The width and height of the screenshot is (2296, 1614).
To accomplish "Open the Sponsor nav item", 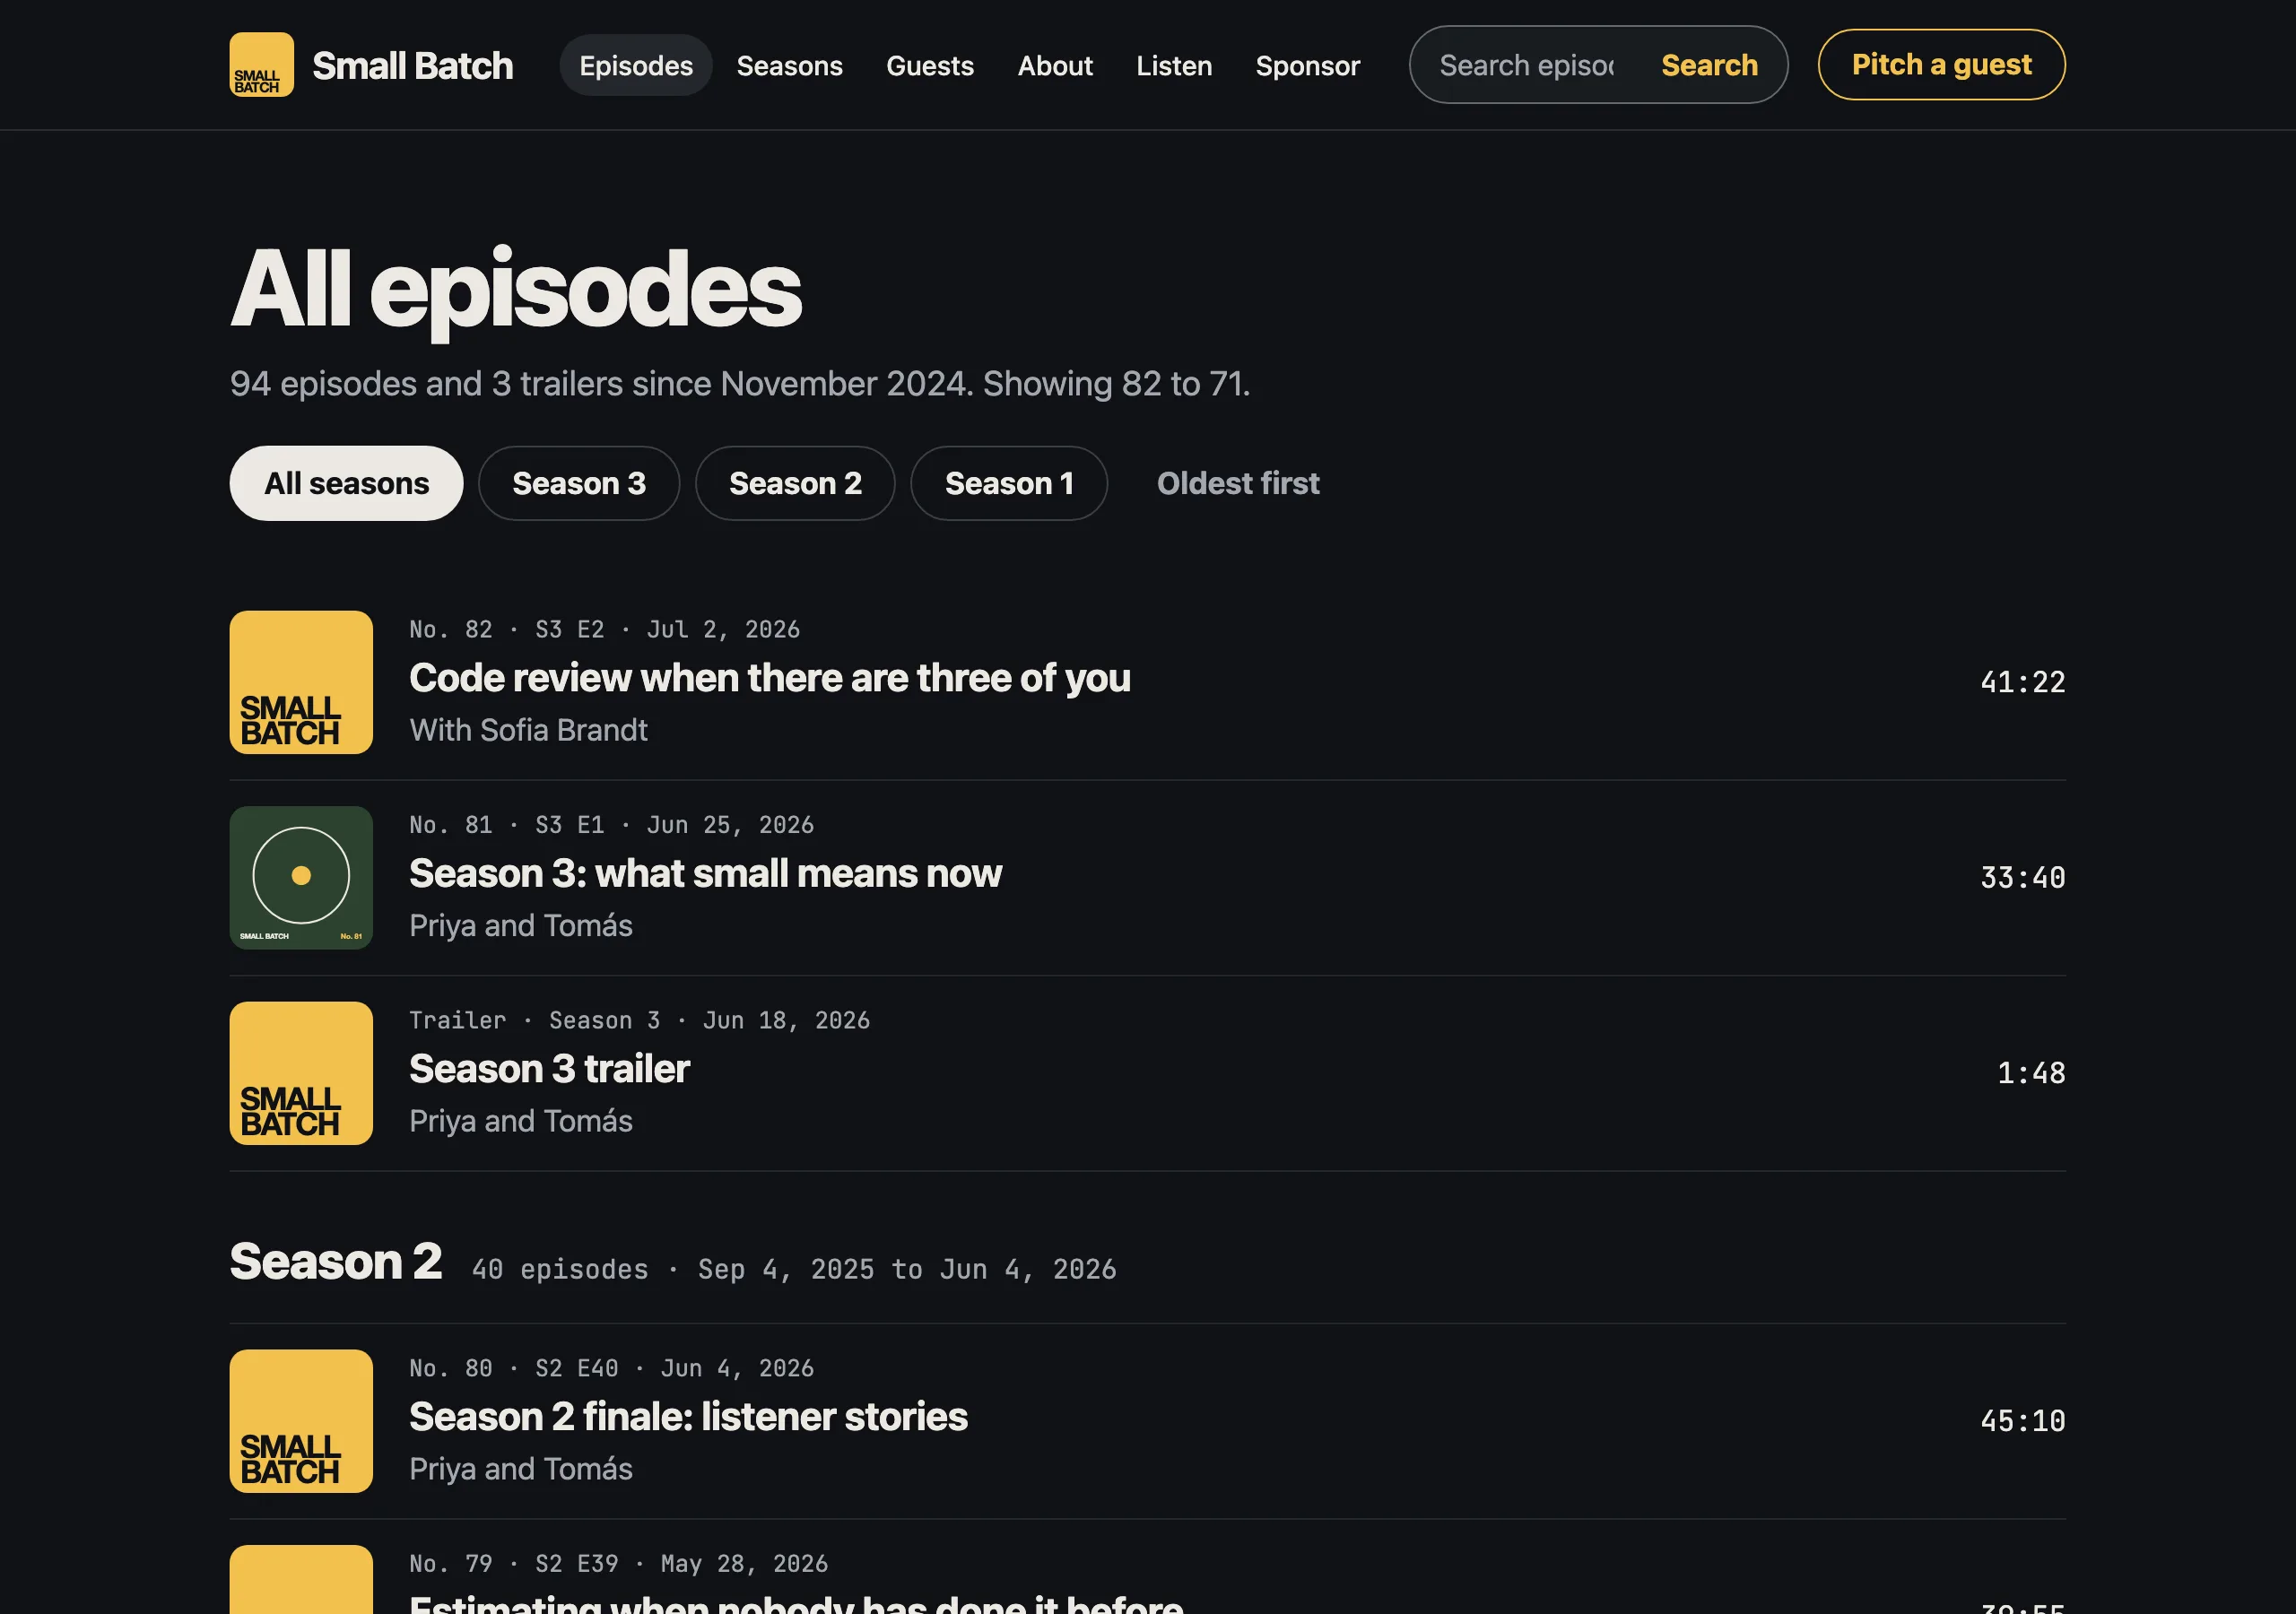I will 1307,65.
